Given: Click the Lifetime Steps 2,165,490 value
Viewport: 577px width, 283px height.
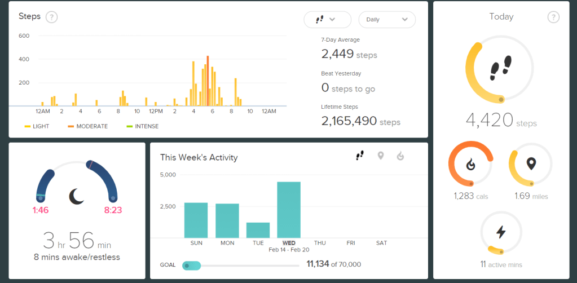Looking at the screenshot, I should 360,121.
